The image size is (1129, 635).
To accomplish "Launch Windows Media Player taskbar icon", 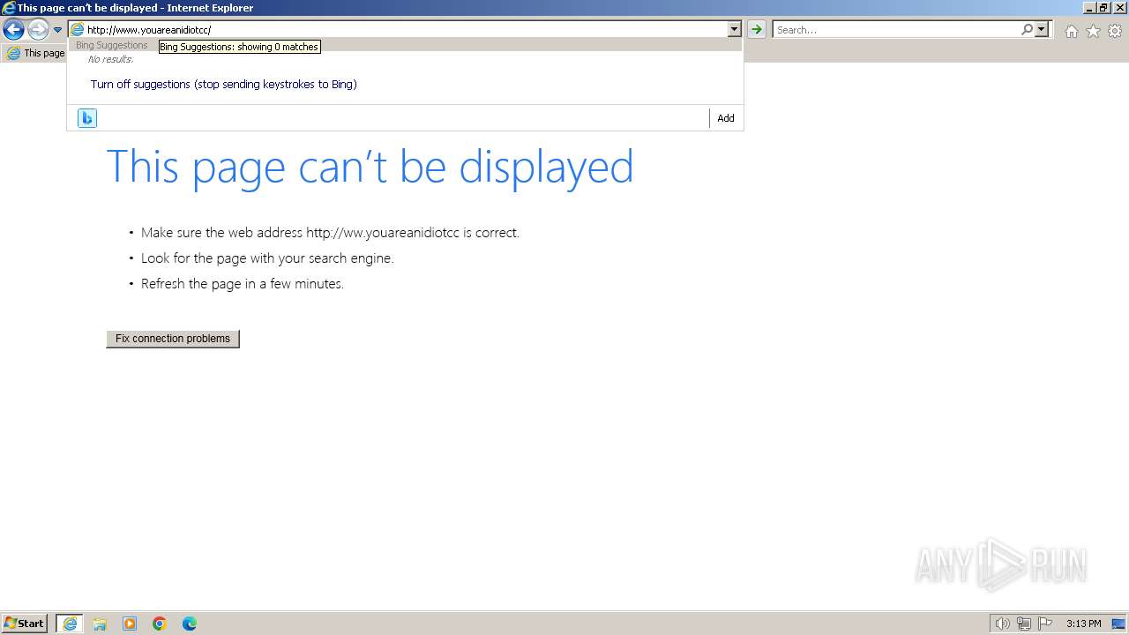I will click(130, 624).
